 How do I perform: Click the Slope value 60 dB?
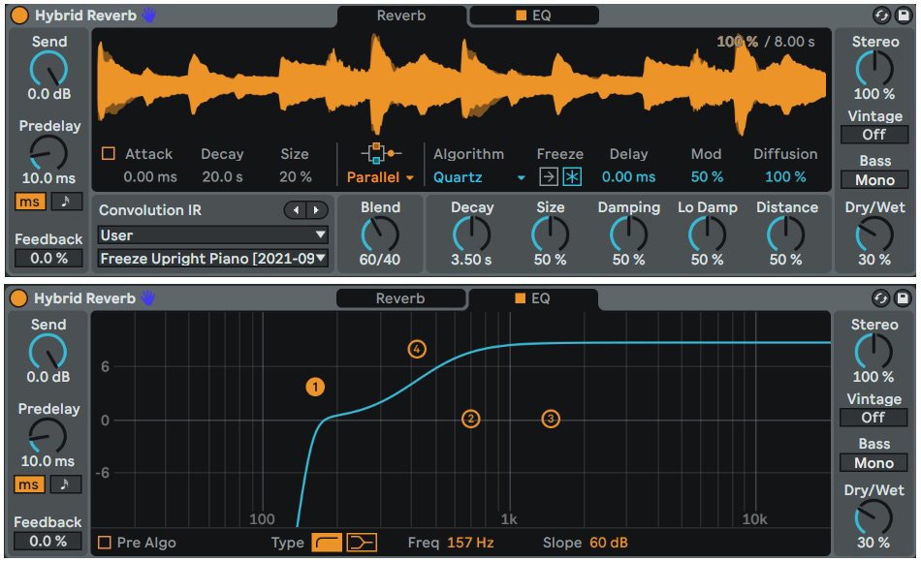[609, 542]
